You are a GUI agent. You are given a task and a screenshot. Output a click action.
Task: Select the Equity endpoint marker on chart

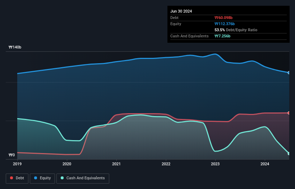pyautogui.click(x=289, y=73)
